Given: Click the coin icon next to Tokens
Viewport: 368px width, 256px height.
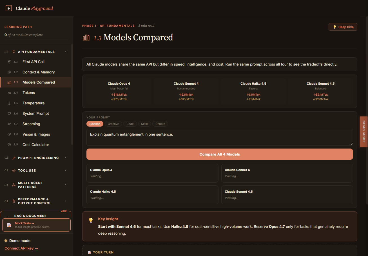Looking at the screenshot, I should 9,93.
